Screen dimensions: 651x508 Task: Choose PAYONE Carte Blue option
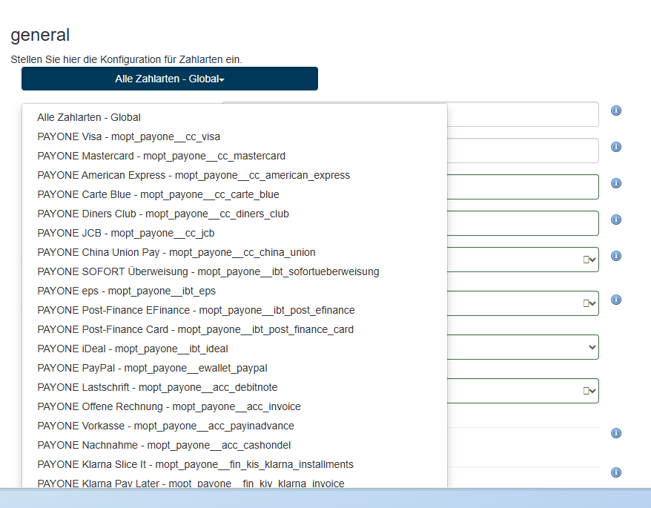pos(158,194)
